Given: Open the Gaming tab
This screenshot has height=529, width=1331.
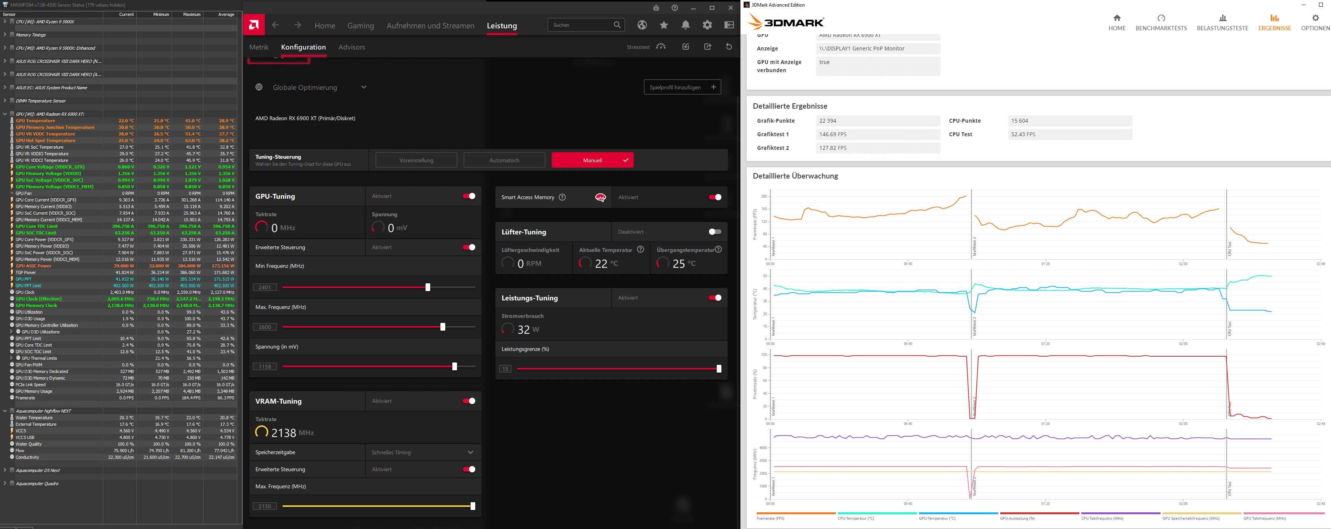Looking at the screenshot, I should [361, 25].
